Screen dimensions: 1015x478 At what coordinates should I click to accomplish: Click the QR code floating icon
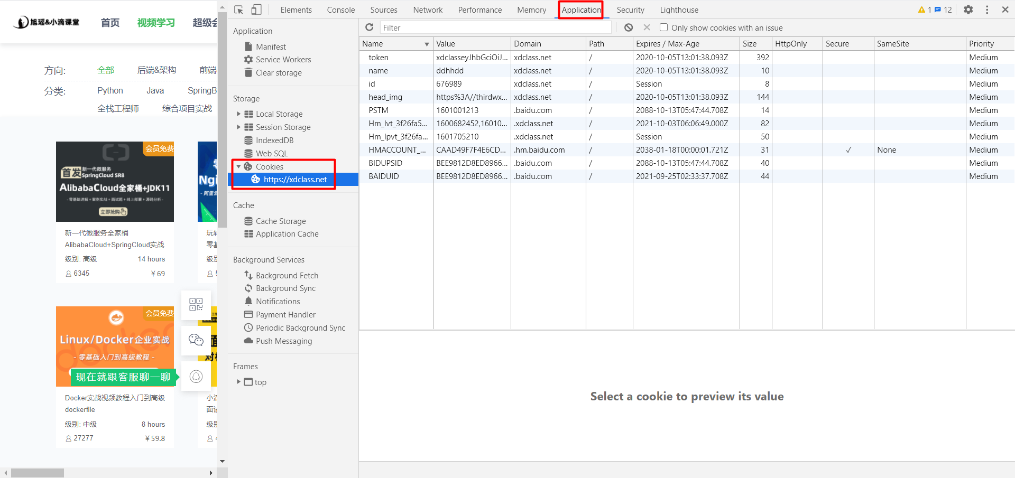[196, 304]
